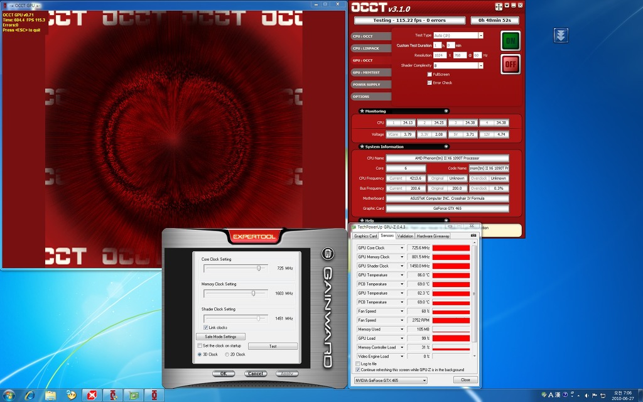Click the network tray icon
643x402 pixels.
point(603,396)
